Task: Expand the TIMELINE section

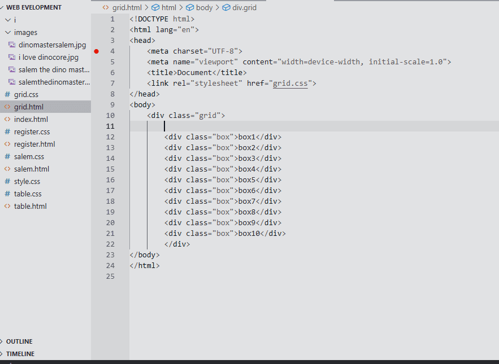Action: [20, 354]
